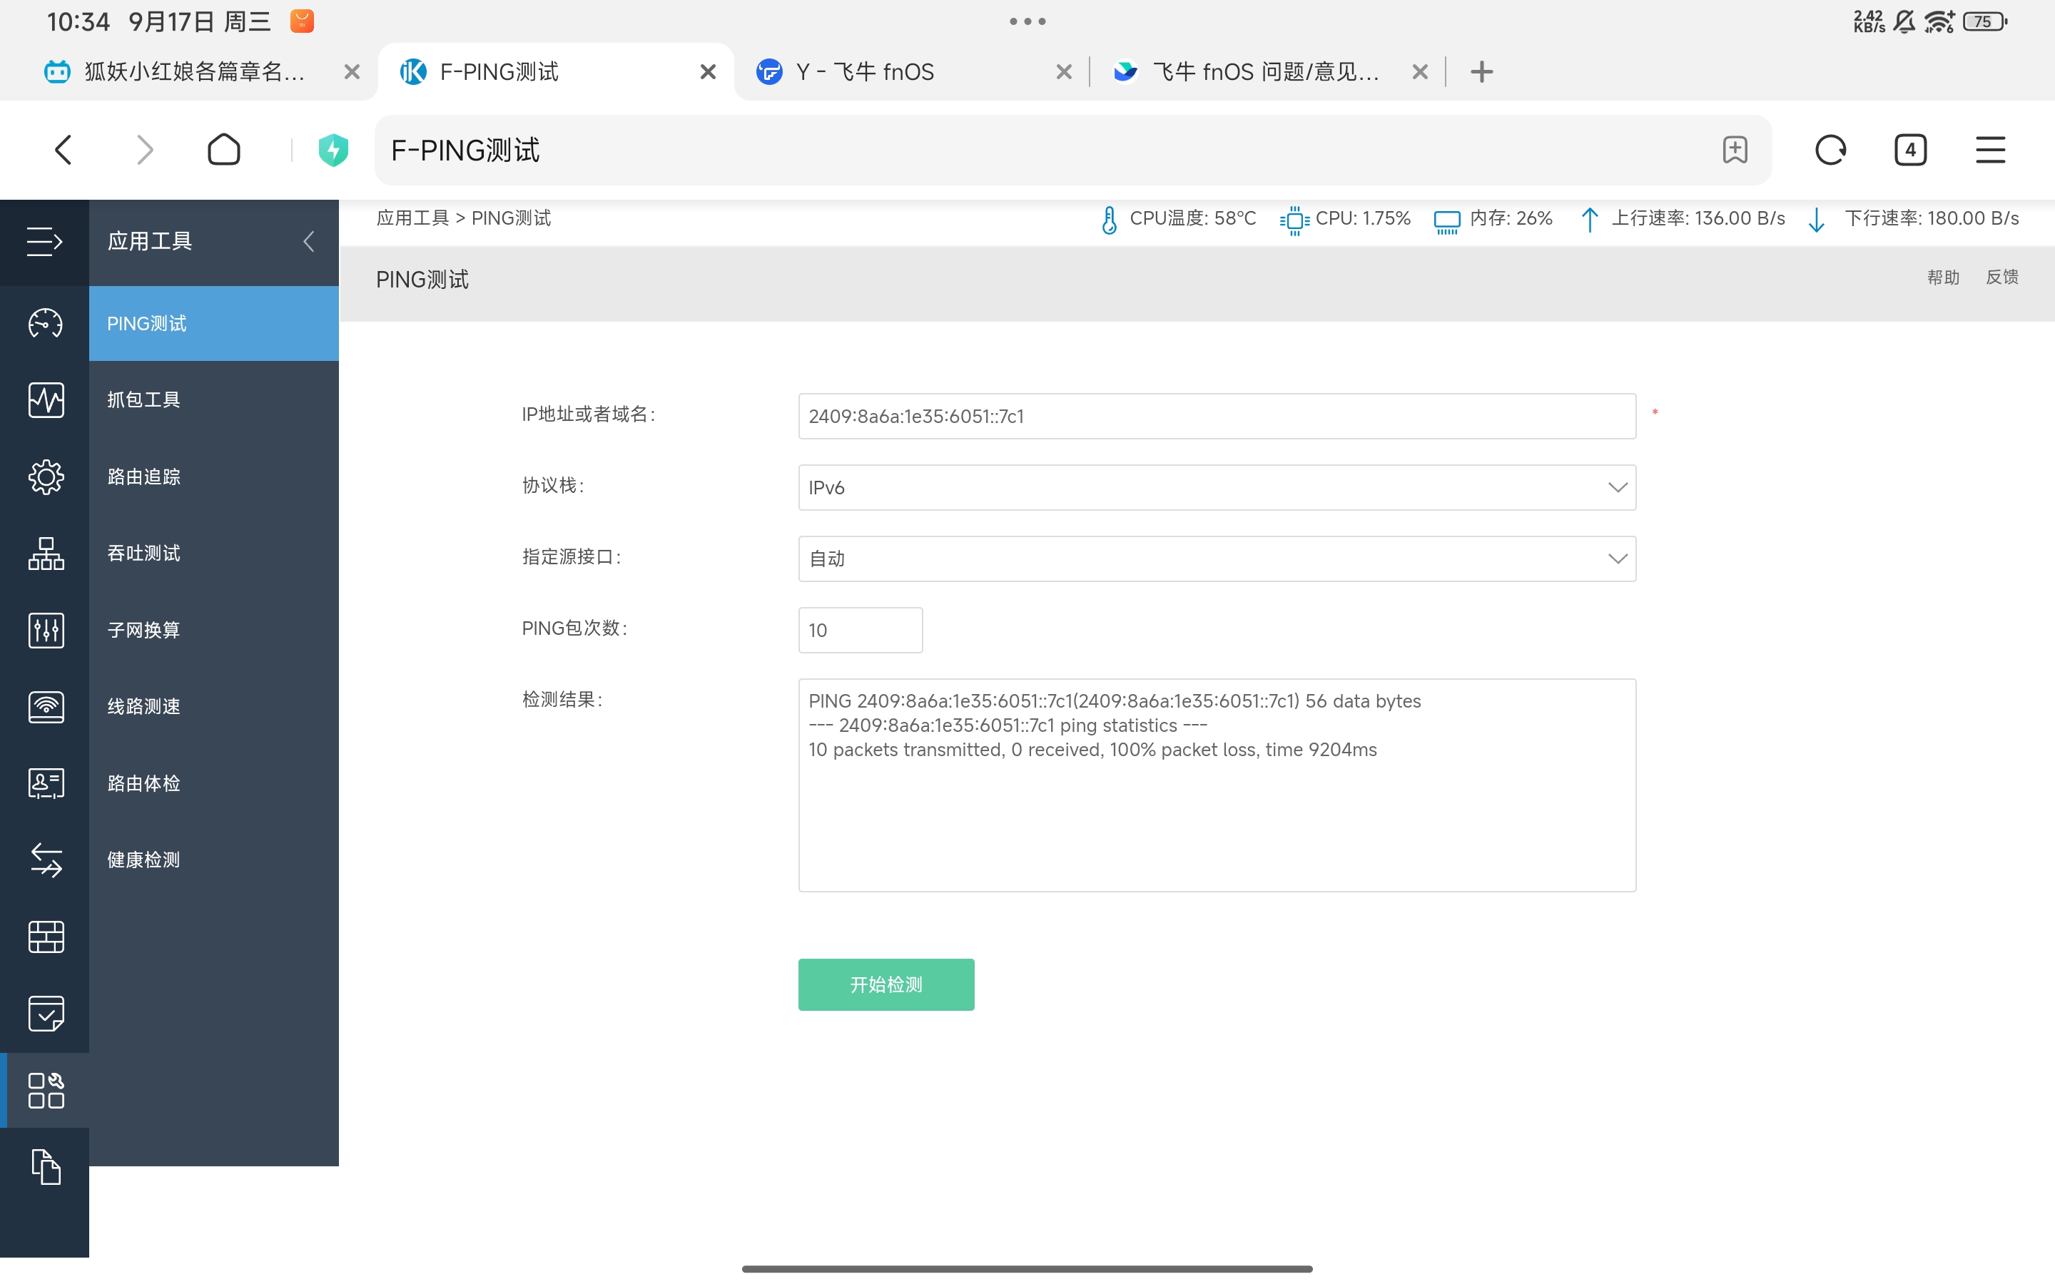Click the network topology sidebar icon
The image size is (2055, 1284).
tap(45, 554)
